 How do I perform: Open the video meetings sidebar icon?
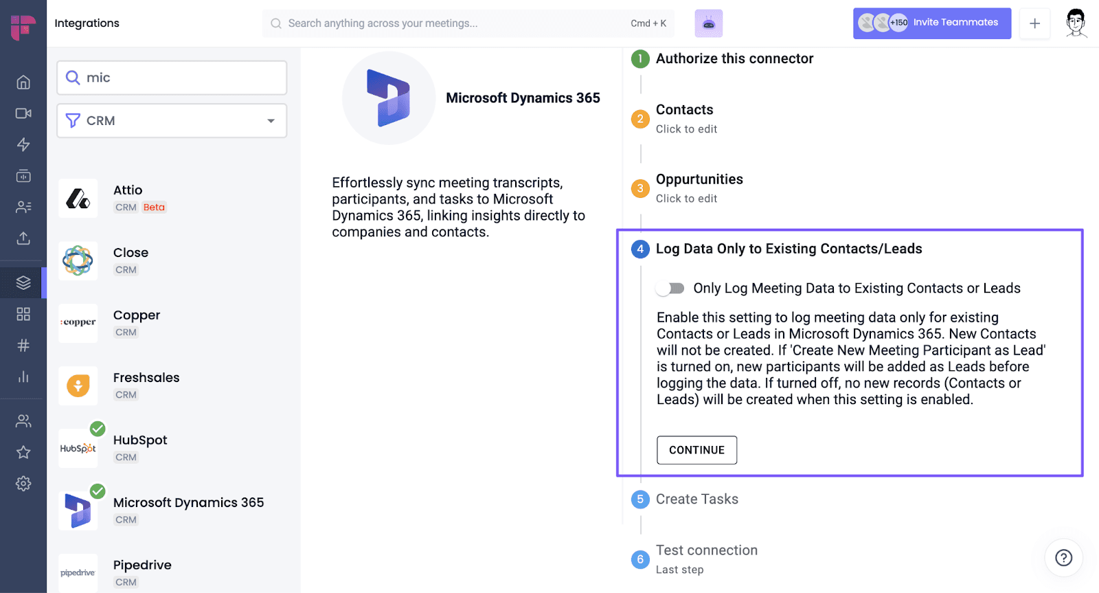click(23, 113)
